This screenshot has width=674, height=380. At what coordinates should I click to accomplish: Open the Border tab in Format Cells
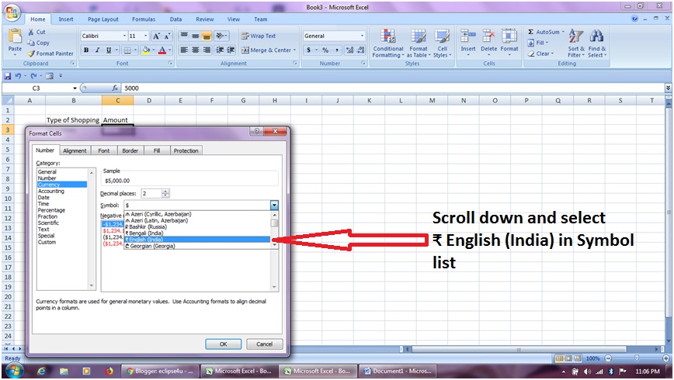(130, 150)
